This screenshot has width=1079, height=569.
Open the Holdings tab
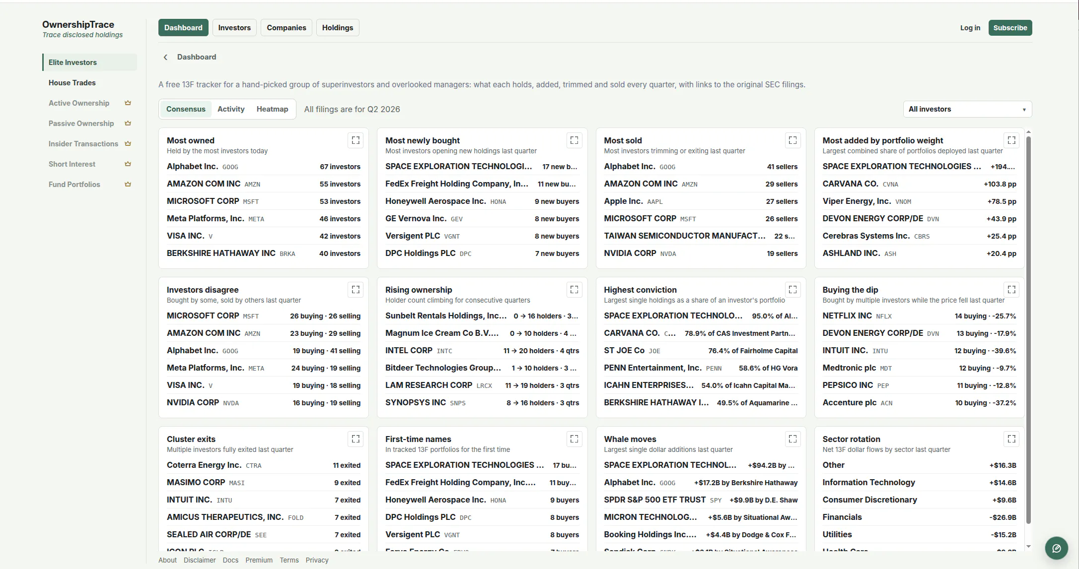coord(338,28)
